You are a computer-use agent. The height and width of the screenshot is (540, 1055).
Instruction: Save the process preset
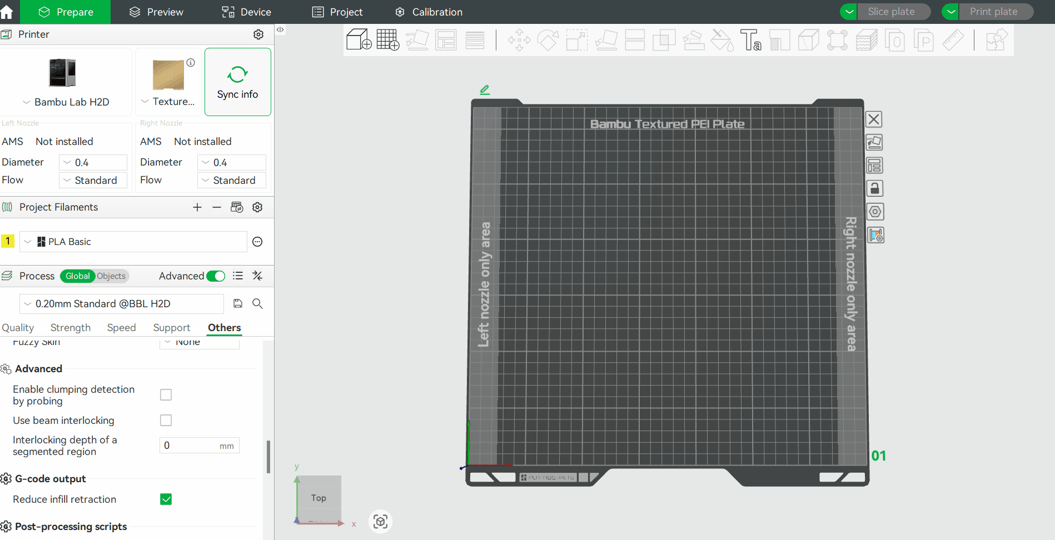coord(238,303)
